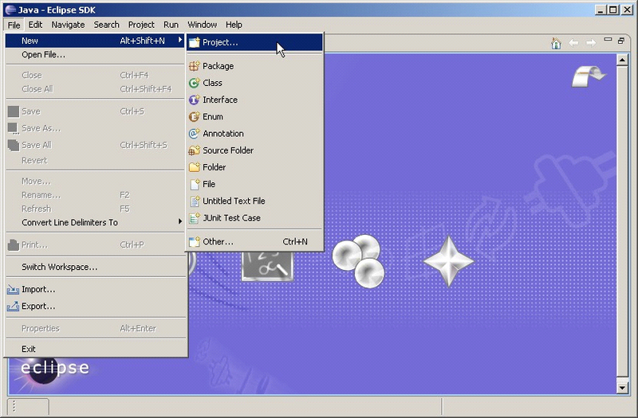Open the Navigate menu
Screen dimensions: 638x418
68,25
